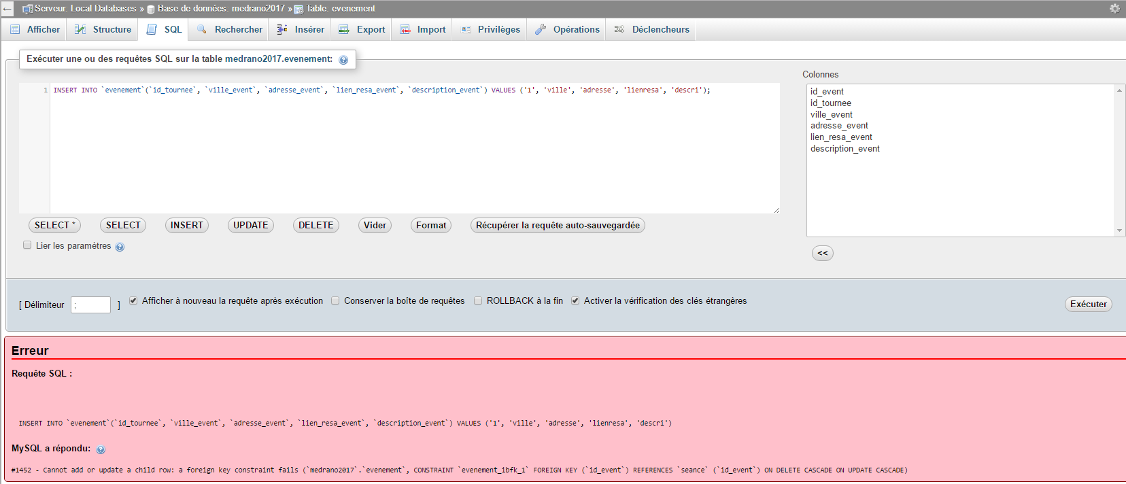Disable foreign key verification checkbox
The width and height of the screenshot is (1126, 484).
575,300
